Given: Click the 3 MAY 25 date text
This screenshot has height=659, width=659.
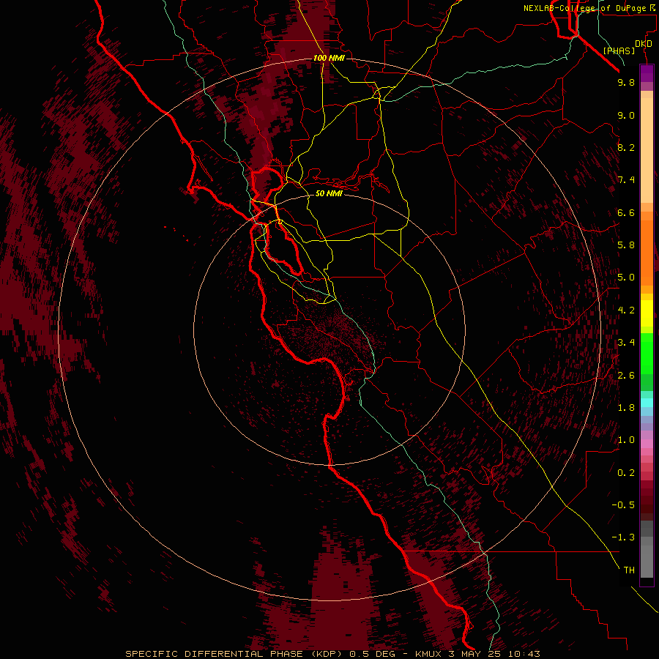Looking at the screenshot, I should coord(476,654).
